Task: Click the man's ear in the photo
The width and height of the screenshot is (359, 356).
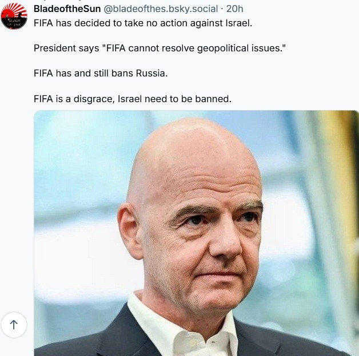Action: coord(130,231)
